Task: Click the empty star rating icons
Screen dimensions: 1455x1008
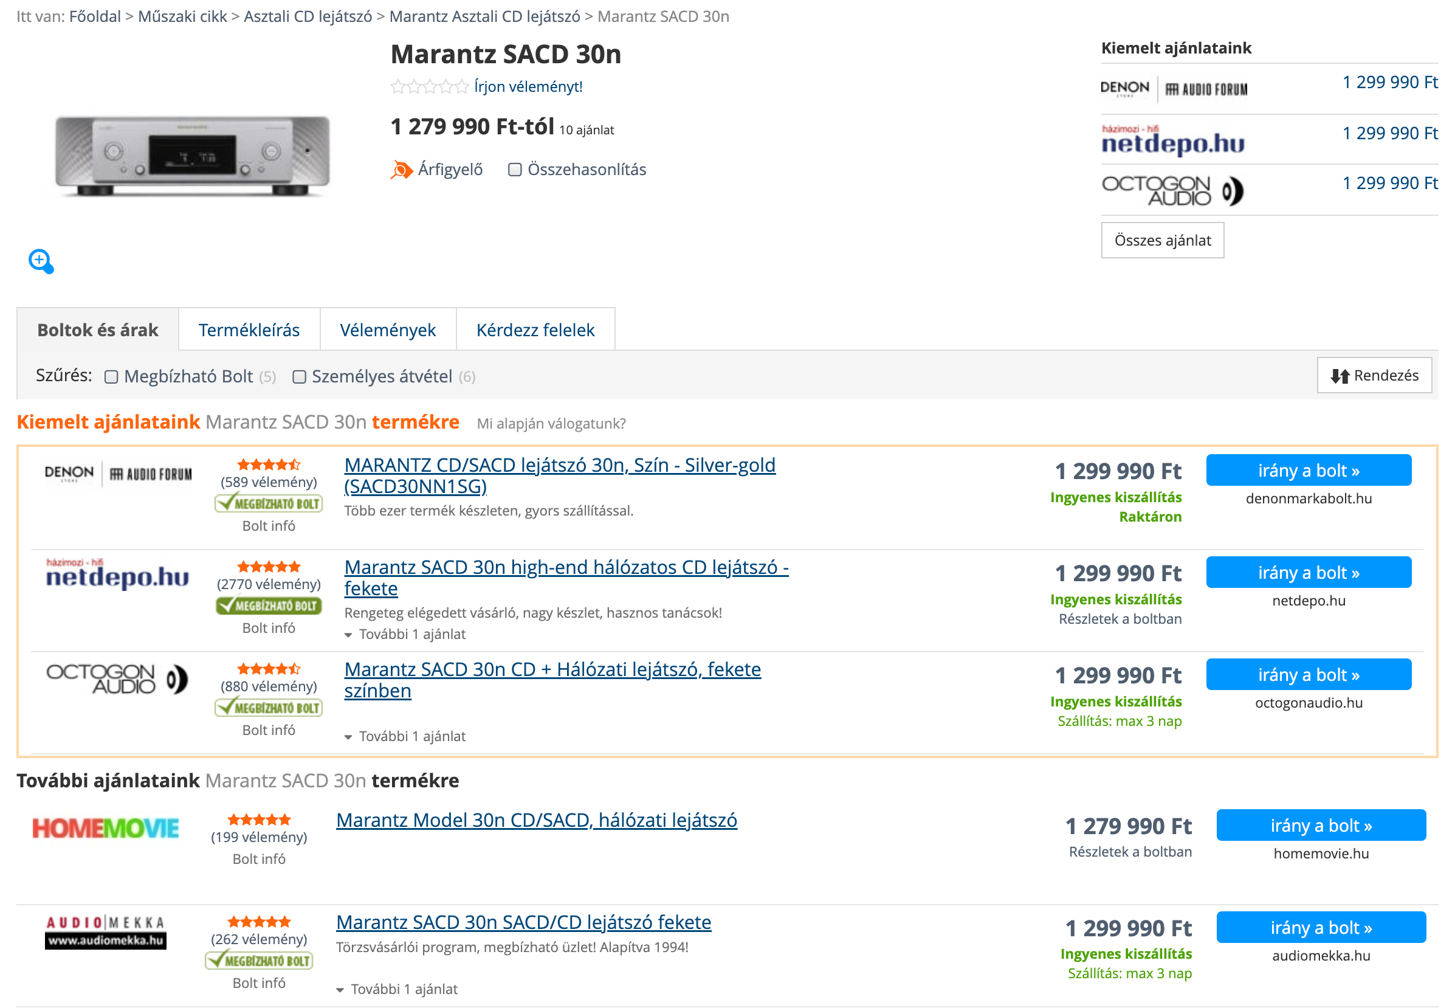Action: (x=429, y=86)
